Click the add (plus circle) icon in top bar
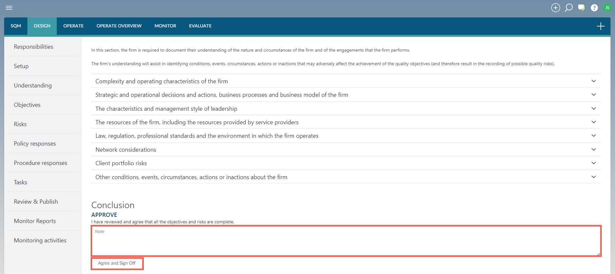The image size is (615, 274). pyautogui.click(x=555, y=8)
